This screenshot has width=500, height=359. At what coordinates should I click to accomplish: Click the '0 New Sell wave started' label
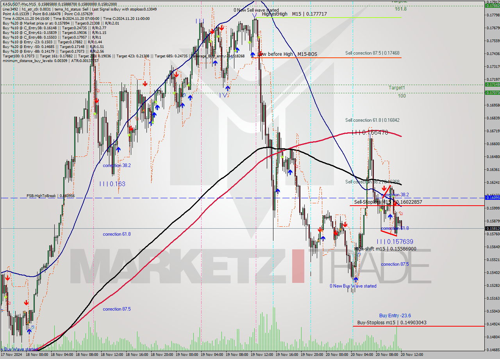(256, 10)
